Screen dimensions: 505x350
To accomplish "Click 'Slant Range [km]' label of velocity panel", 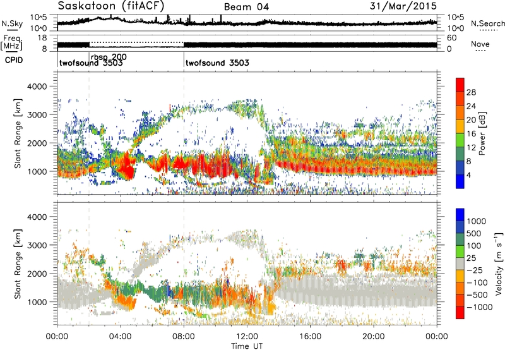I will [18, 263].
